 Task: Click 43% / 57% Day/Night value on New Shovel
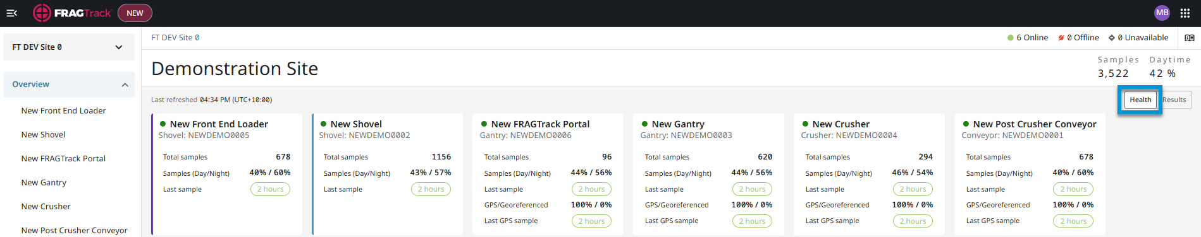coord(431,173)
